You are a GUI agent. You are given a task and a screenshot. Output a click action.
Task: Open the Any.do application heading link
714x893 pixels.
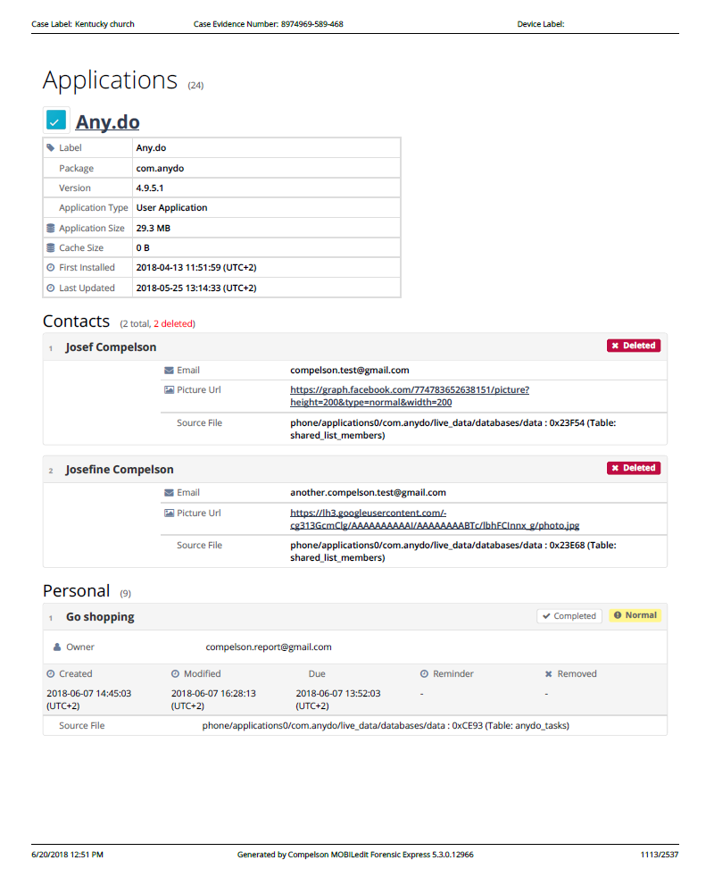point(107,122)
